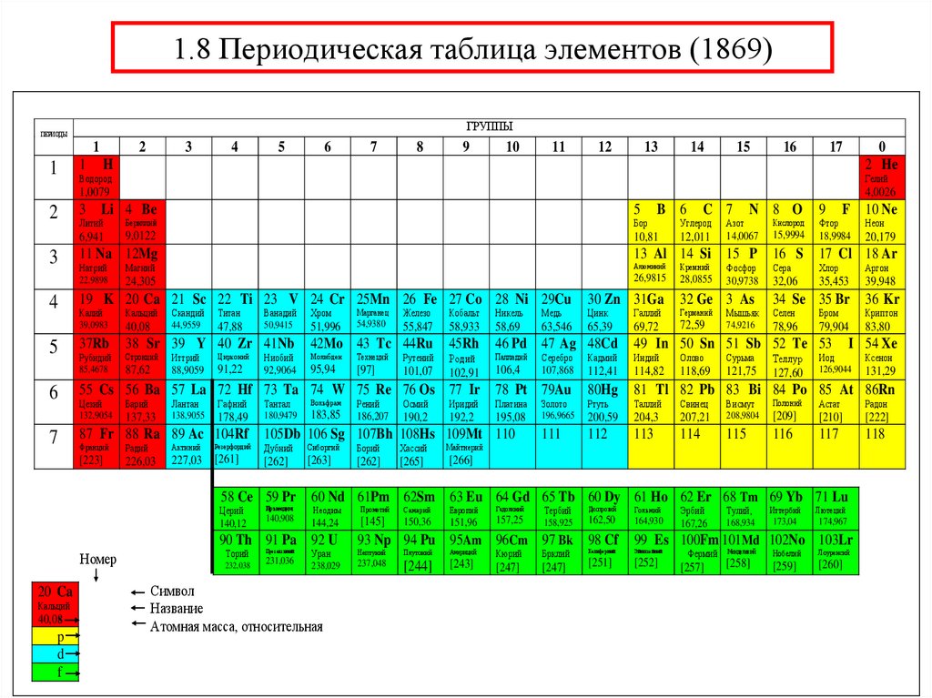Click the 'ГРУППЫ' header
This screenshot has width=932, height=698.
point(489,126)
